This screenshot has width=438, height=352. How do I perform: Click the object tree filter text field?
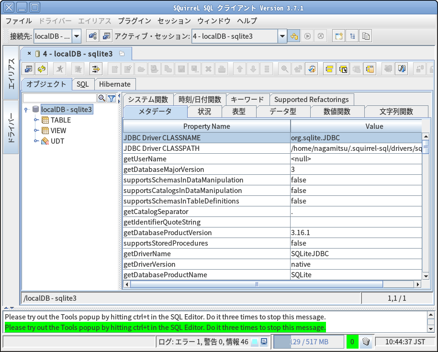(x=59, y=98)
